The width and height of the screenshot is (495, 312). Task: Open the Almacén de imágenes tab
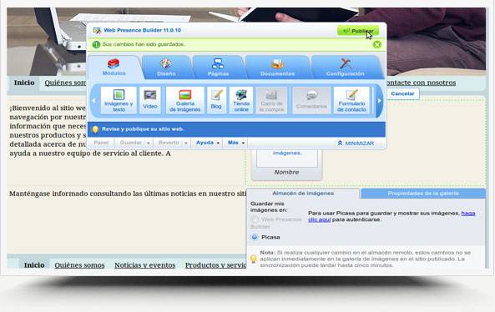coord(303,194)
